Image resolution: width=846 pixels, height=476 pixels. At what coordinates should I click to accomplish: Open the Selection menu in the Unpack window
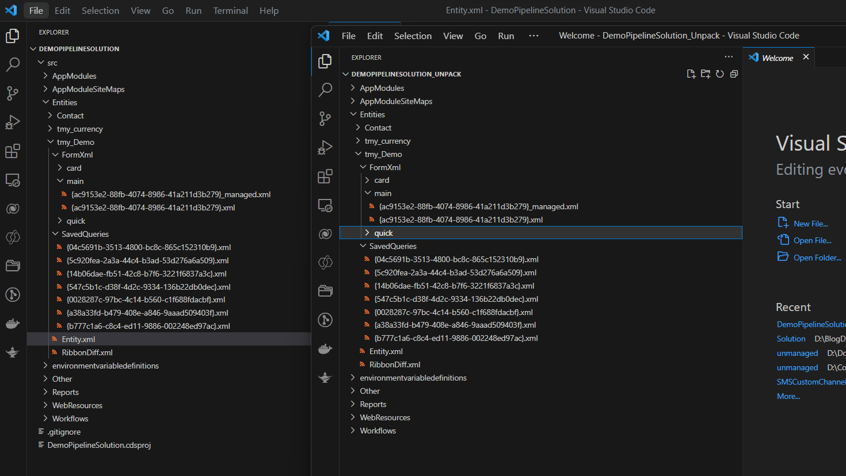point(413,36)
